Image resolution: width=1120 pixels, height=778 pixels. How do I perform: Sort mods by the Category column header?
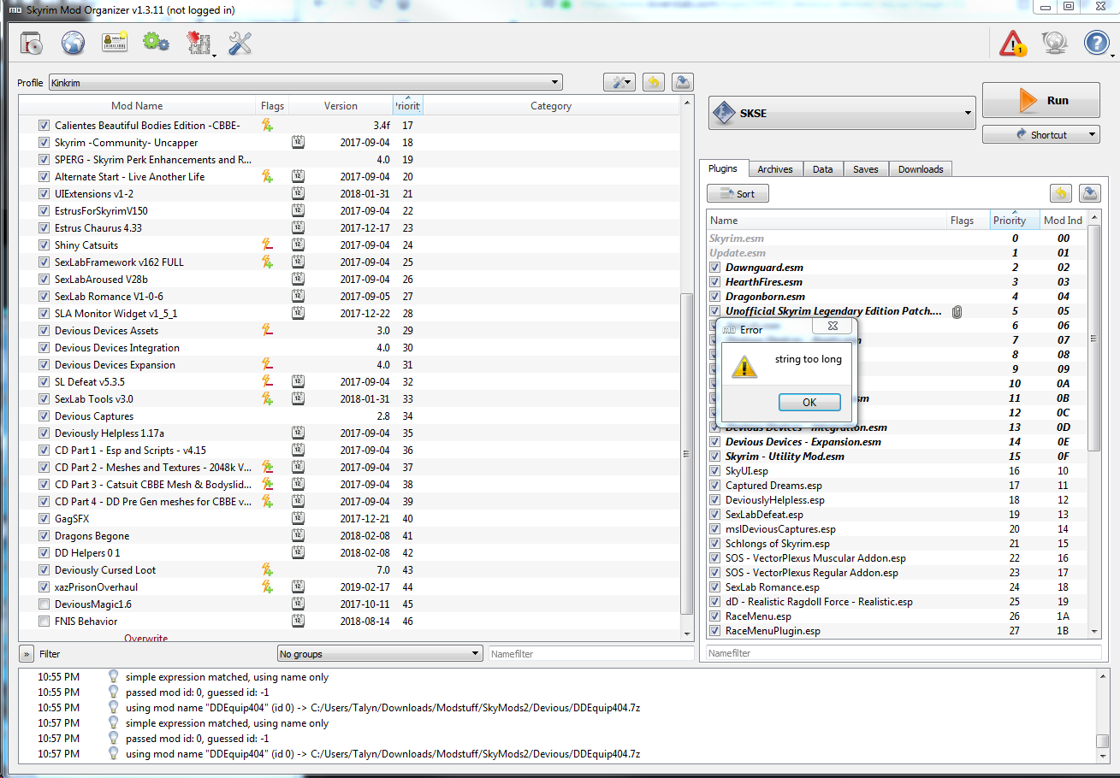(x=550, y=106)
